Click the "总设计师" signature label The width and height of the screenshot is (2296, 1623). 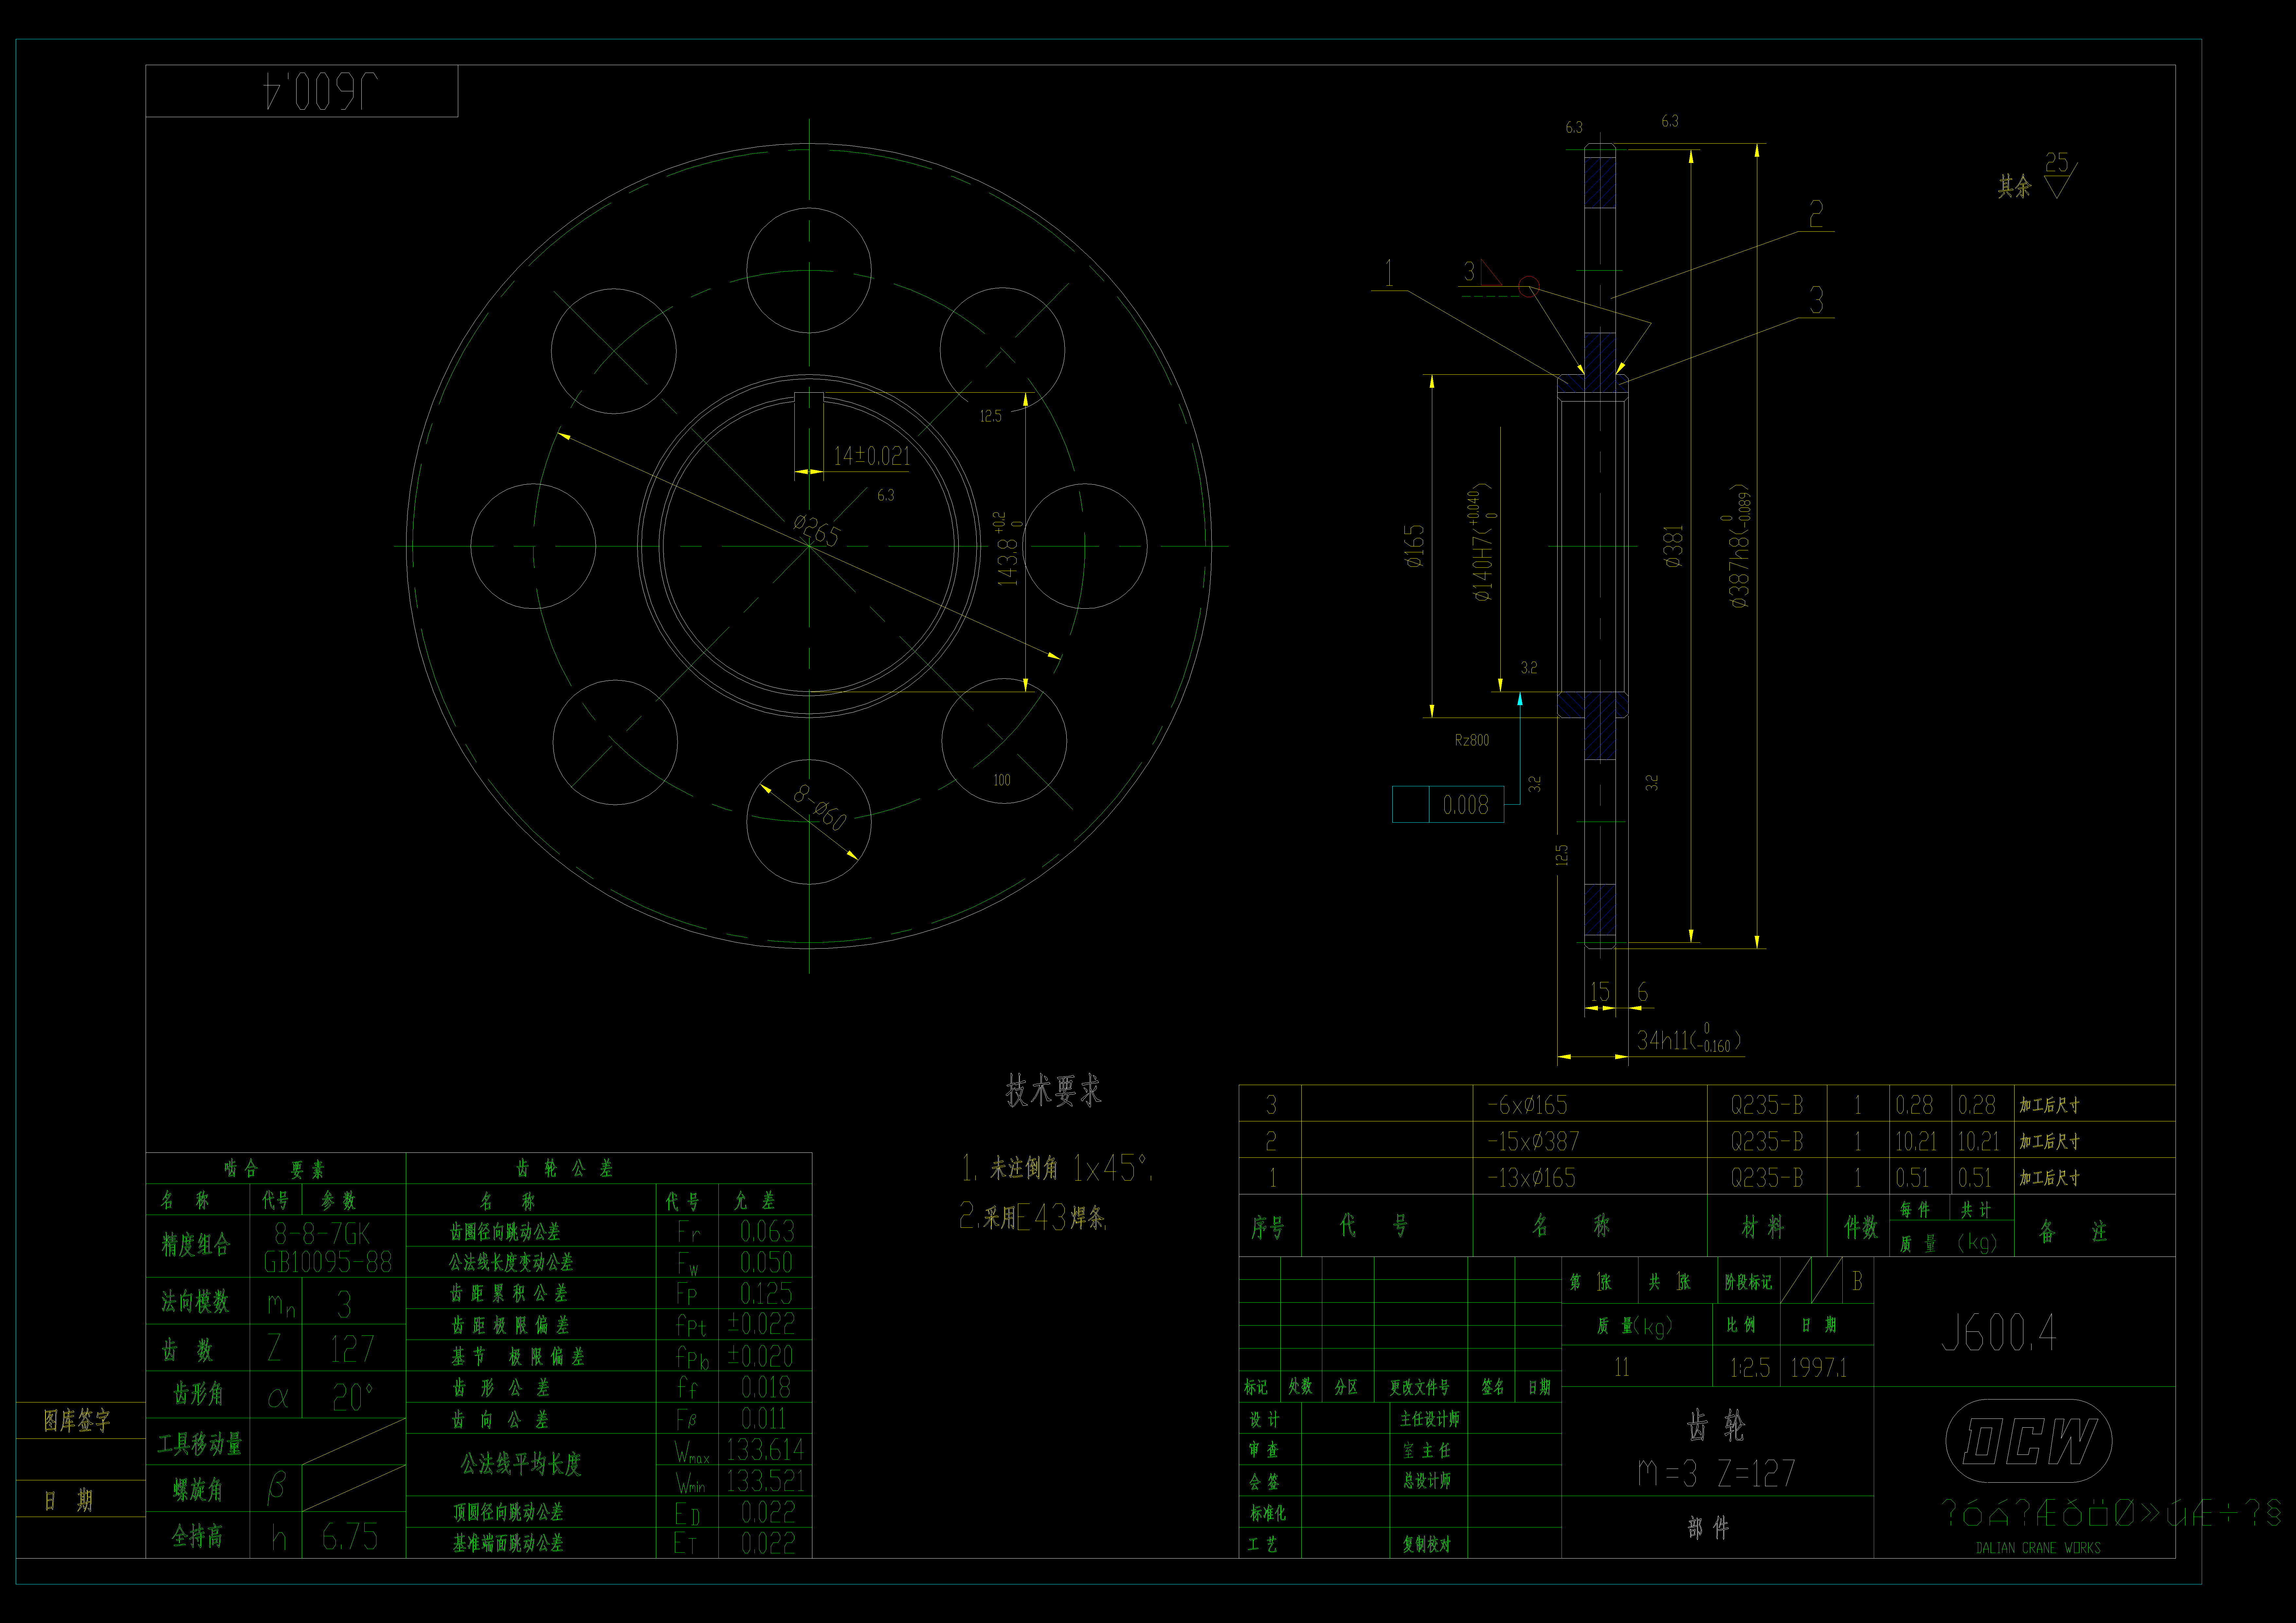1427,1481
